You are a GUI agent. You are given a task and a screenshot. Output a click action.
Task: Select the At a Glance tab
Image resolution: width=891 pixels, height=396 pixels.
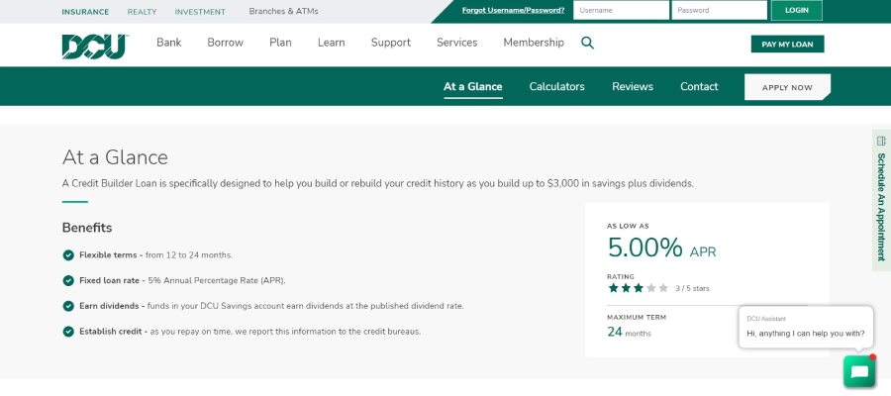point(473,87)
